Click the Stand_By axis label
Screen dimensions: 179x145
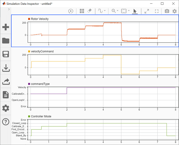click(x=21, y=136)
